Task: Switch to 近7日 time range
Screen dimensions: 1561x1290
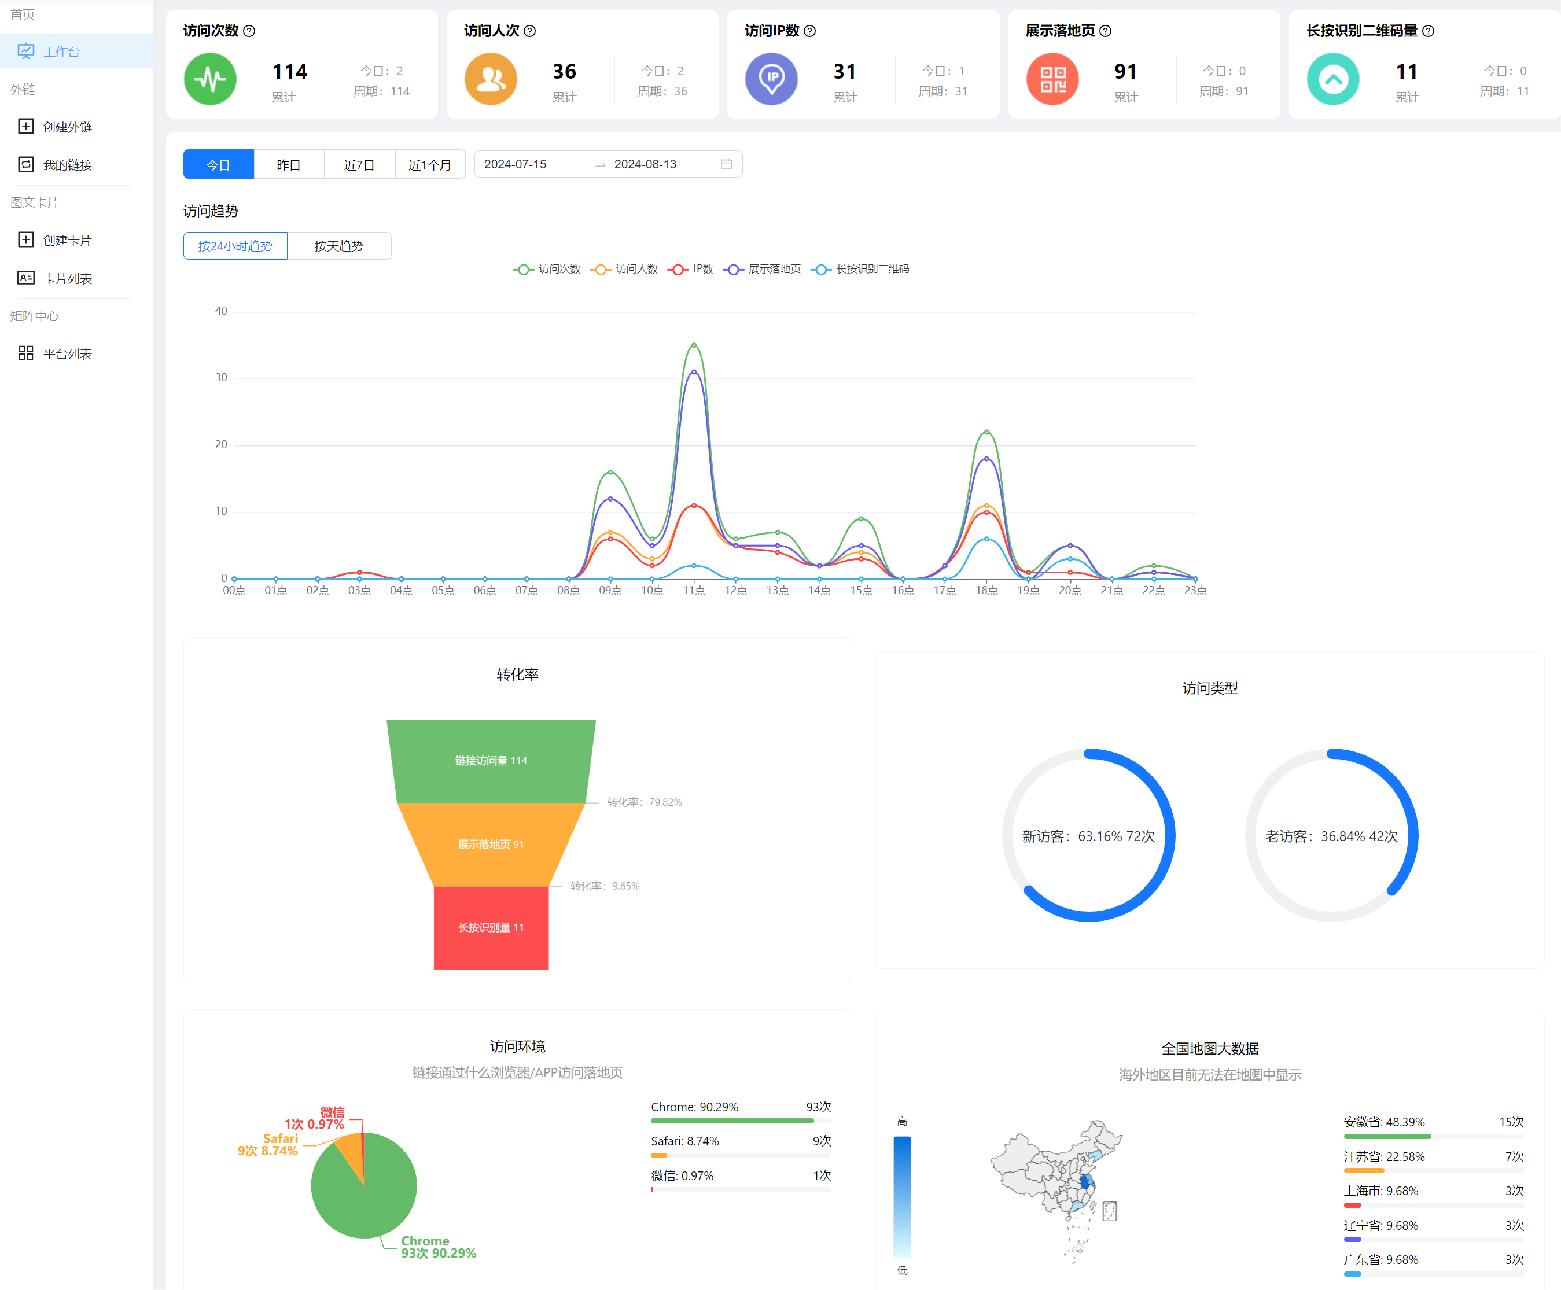Action: [x=359, y=164]
